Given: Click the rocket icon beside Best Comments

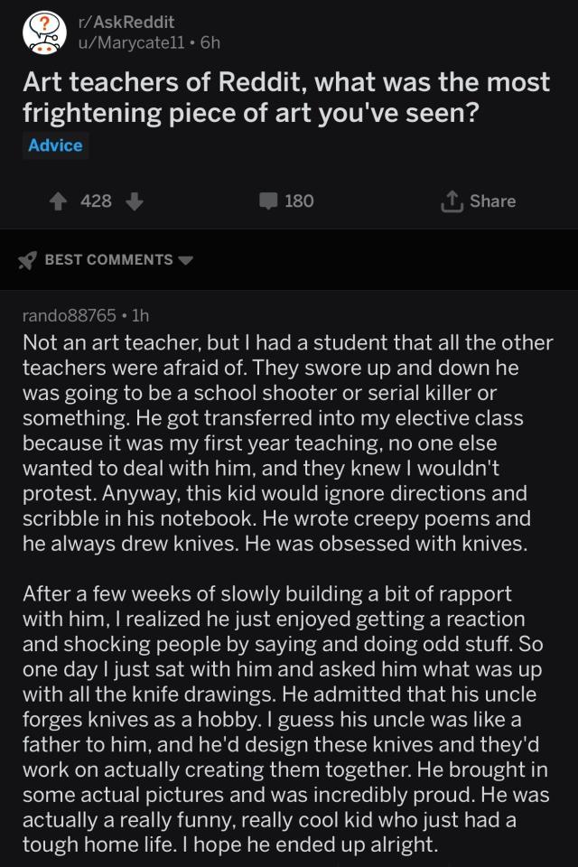Looking at the screenshot, I should [28, 260].
